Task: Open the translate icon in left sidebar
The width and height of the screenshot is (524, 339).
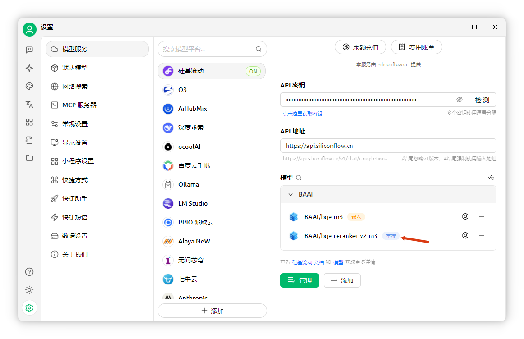Action: tap(29, 104)
